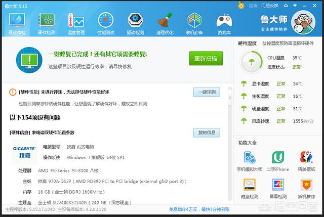Open the 温度管理 temperature management tab
Image resolution: width=324 pixels, height=217 pixels.
[x=76, y=24]
